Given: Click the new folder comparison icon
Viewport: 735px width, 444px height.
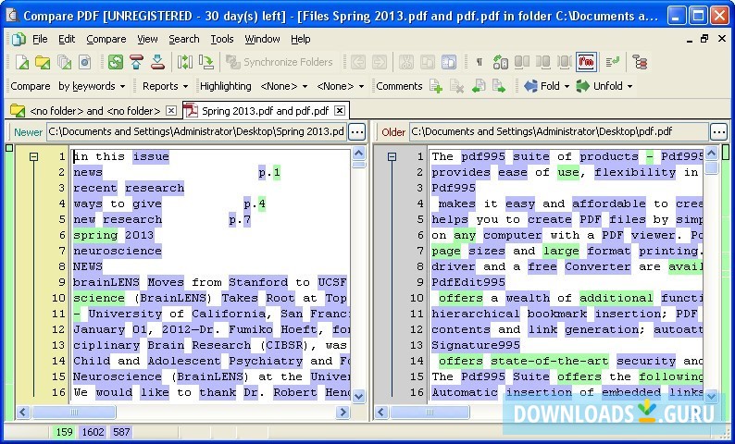Looking at the screenshot, I should click(x=43, y=62).
